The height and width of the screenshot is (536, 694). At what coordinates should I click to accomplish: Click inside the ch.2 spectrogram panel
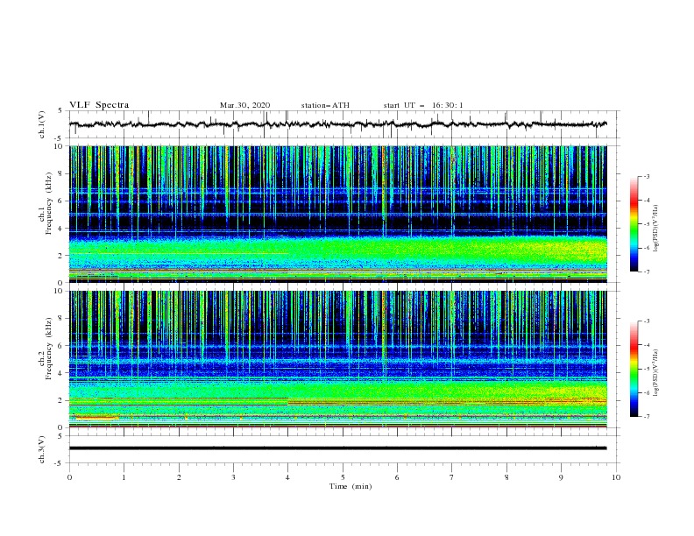click(x=337, y=359)
